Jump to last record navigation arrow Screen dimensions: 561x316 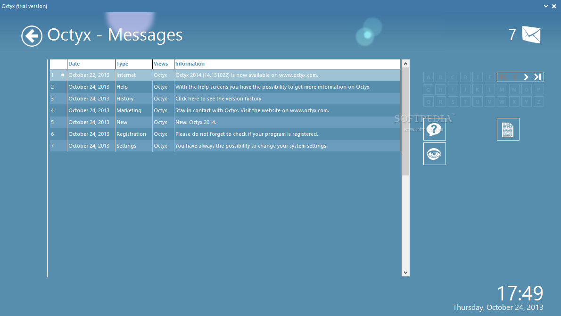[x=537, y=77]
